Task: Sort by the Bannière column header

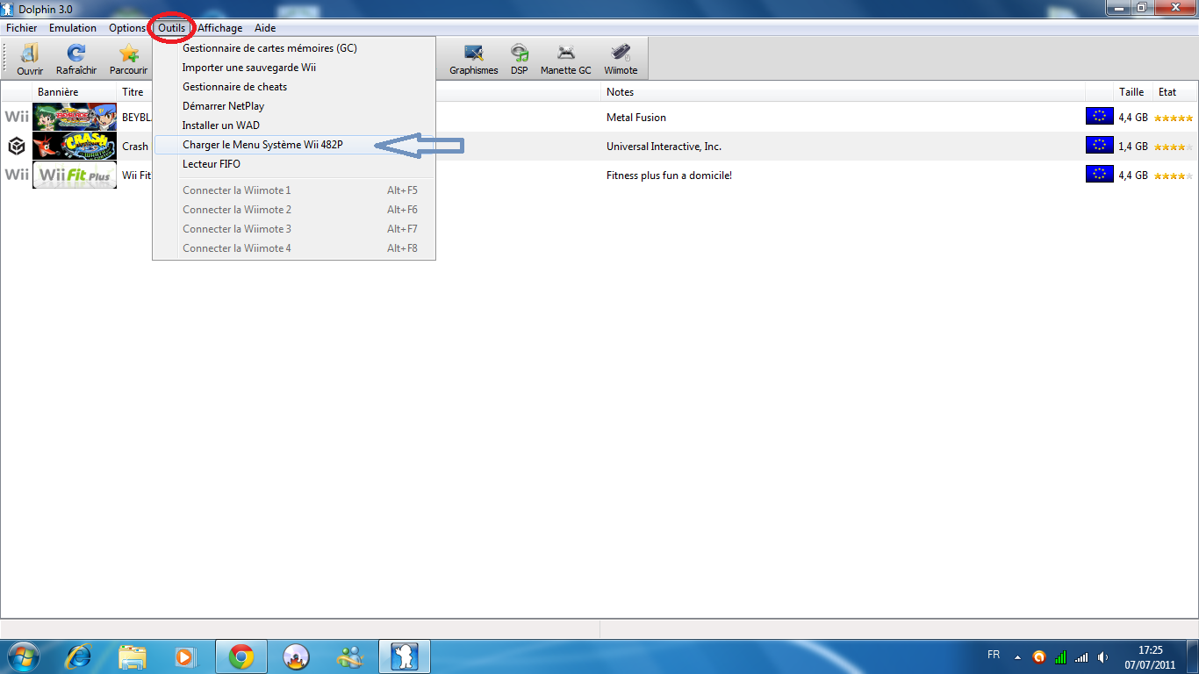Action: pyautogui.click(x=74, y=92)
